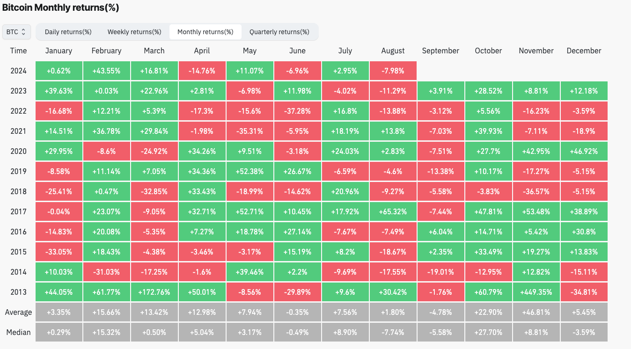
Task: Click the Time column header
Action: [x=19, y=51]
